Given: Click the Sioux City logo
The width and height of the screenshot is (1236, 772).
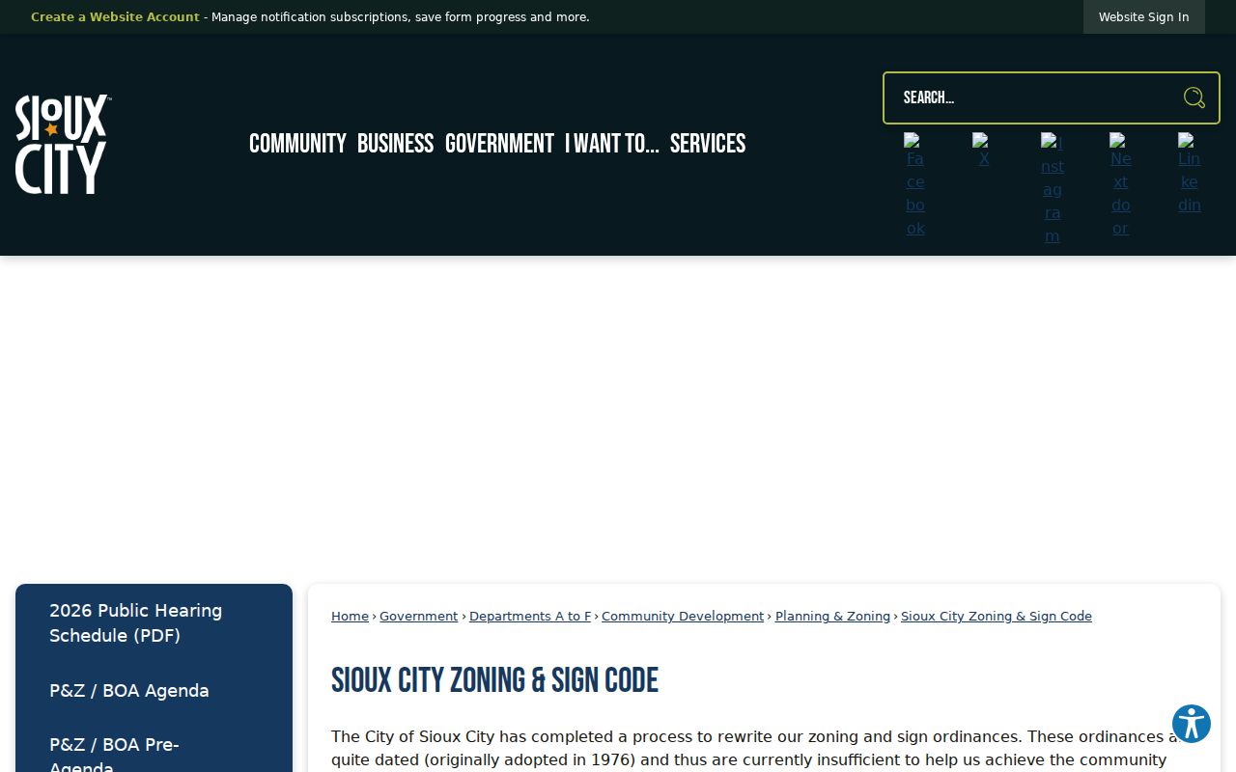Looking at the screenshot, I should click(x=63, y=144).
